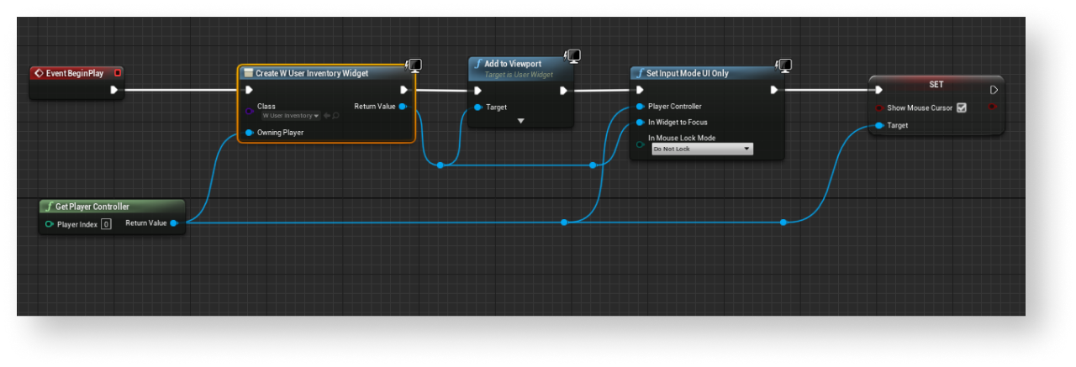
Task: Open the W User Inventory class dropdown
Action: tap(290, 116)
